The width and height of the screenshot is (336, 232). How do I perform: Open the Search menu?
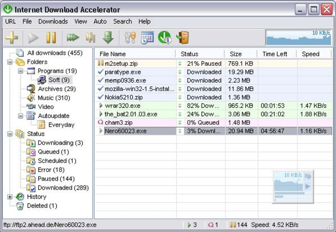click(x=122, y=21)
